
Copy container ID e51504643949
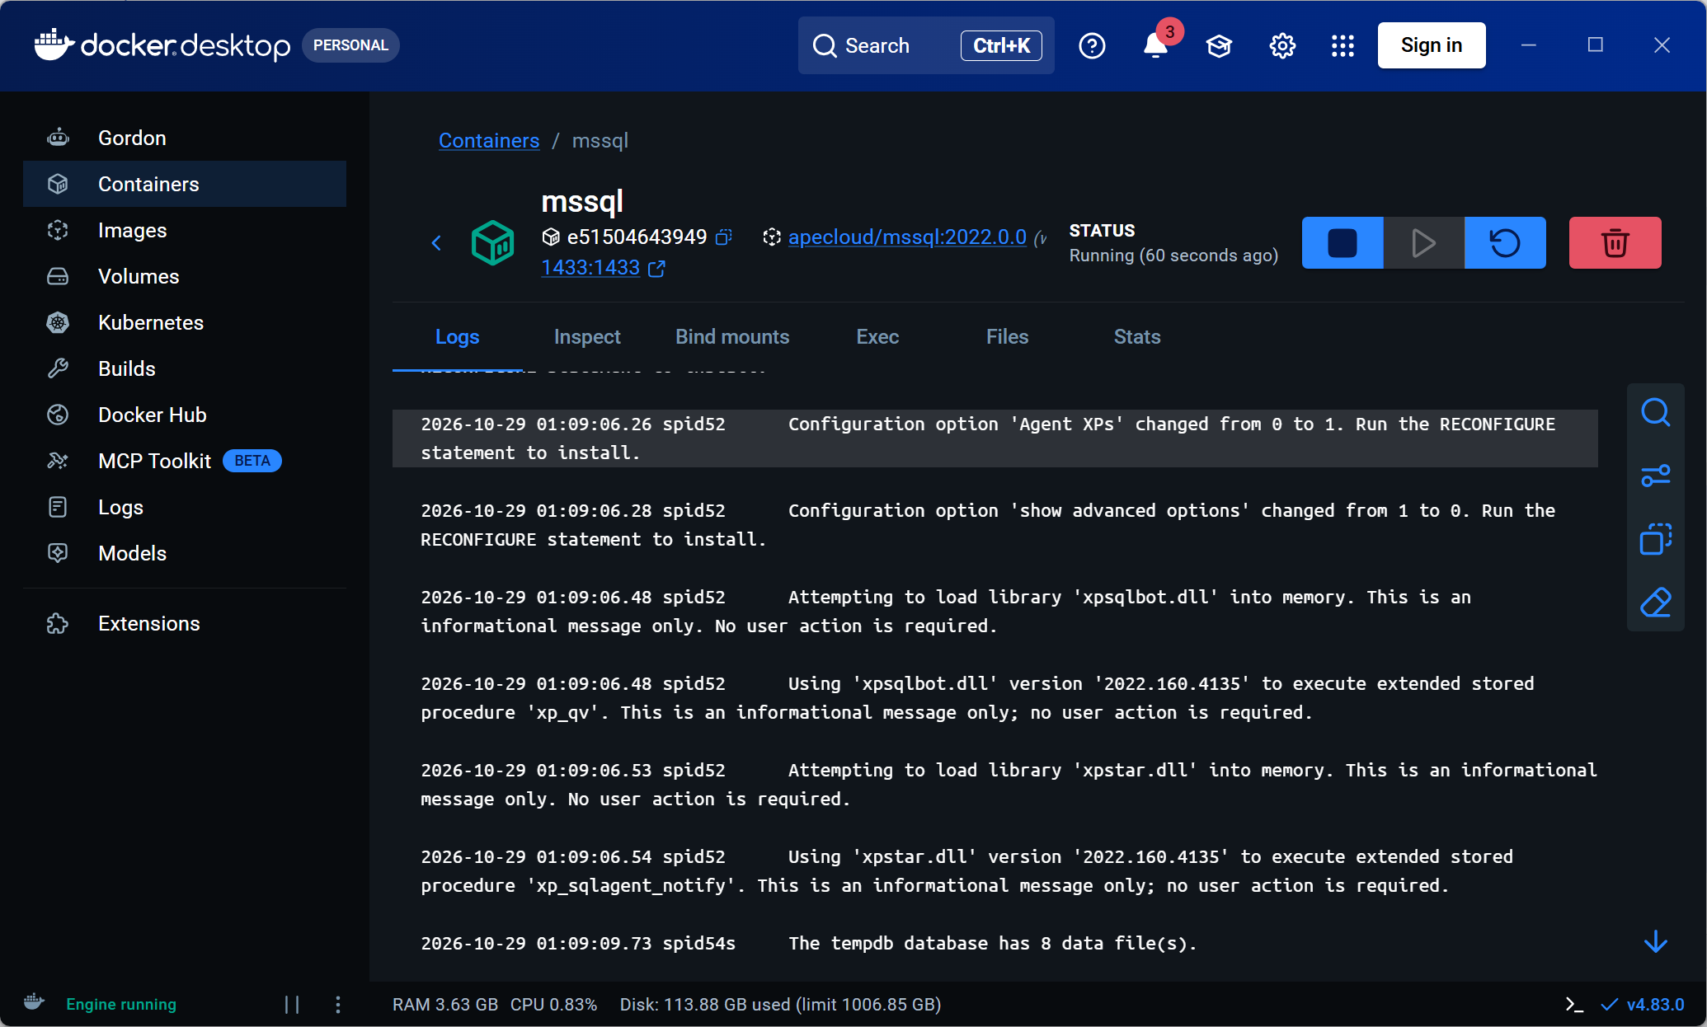pos(723,237)
